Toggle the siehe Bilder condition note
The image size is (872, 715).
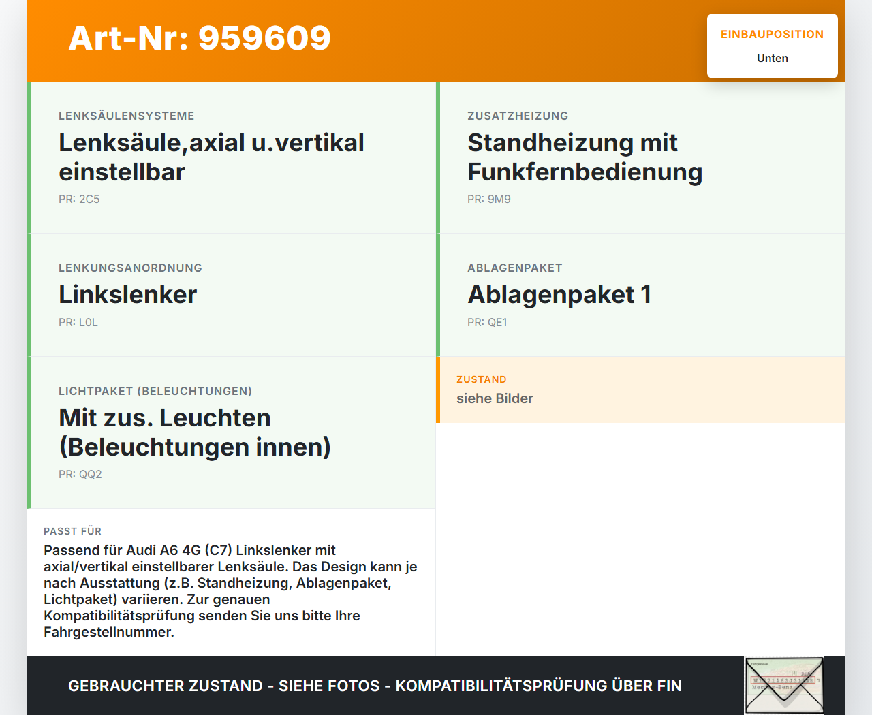pos(495,398)
